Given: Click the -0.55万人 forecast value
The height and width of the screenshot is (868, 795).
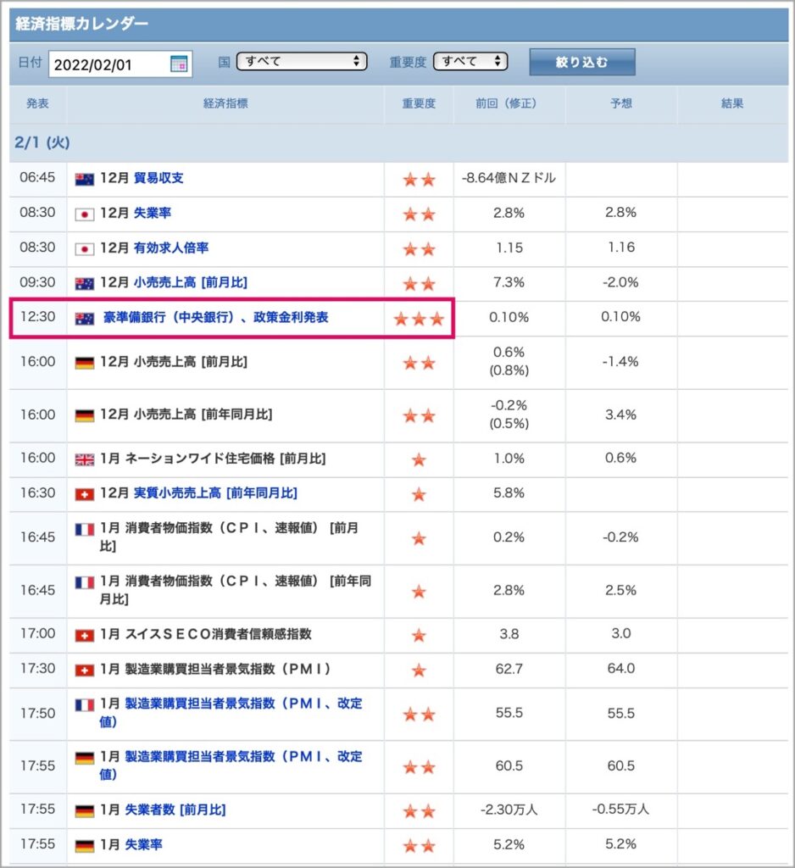Looking at the screenshot, I should pos(620,810).
